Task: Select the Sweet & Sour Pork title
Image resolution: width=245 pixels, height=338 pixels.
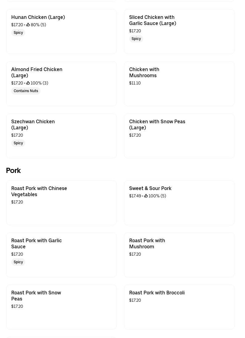Action: coord(150,188)
